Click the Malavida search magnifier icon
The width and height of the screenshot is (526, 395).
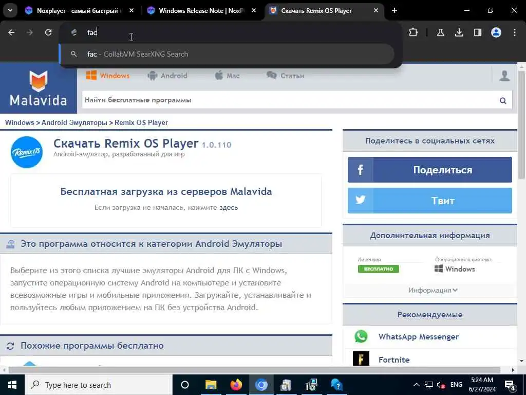(x=503, y=100)
